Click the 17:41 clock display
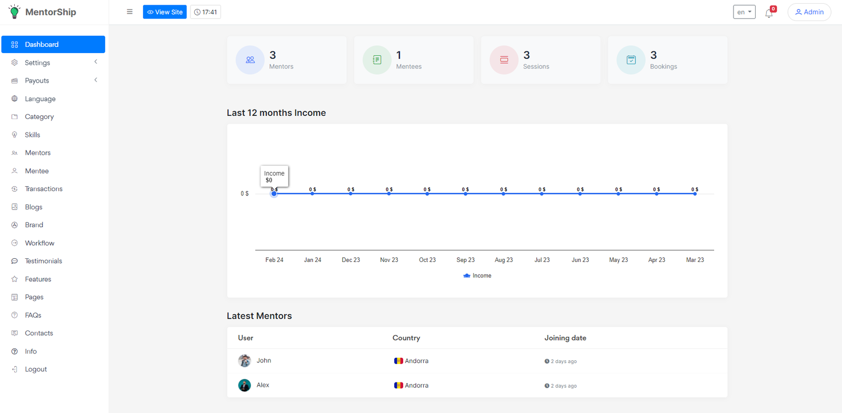This screenshot has width=842, height=413. pyautogui.click(x=205, y=12)
